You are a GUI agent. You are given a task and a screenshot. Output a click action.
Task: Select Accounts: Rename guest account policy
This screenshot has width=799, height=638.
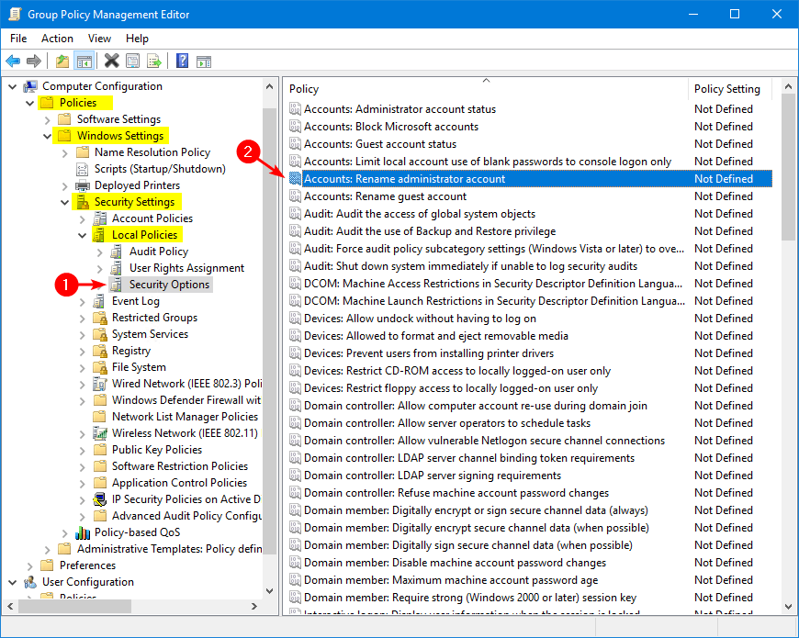[x=385, y=196]
